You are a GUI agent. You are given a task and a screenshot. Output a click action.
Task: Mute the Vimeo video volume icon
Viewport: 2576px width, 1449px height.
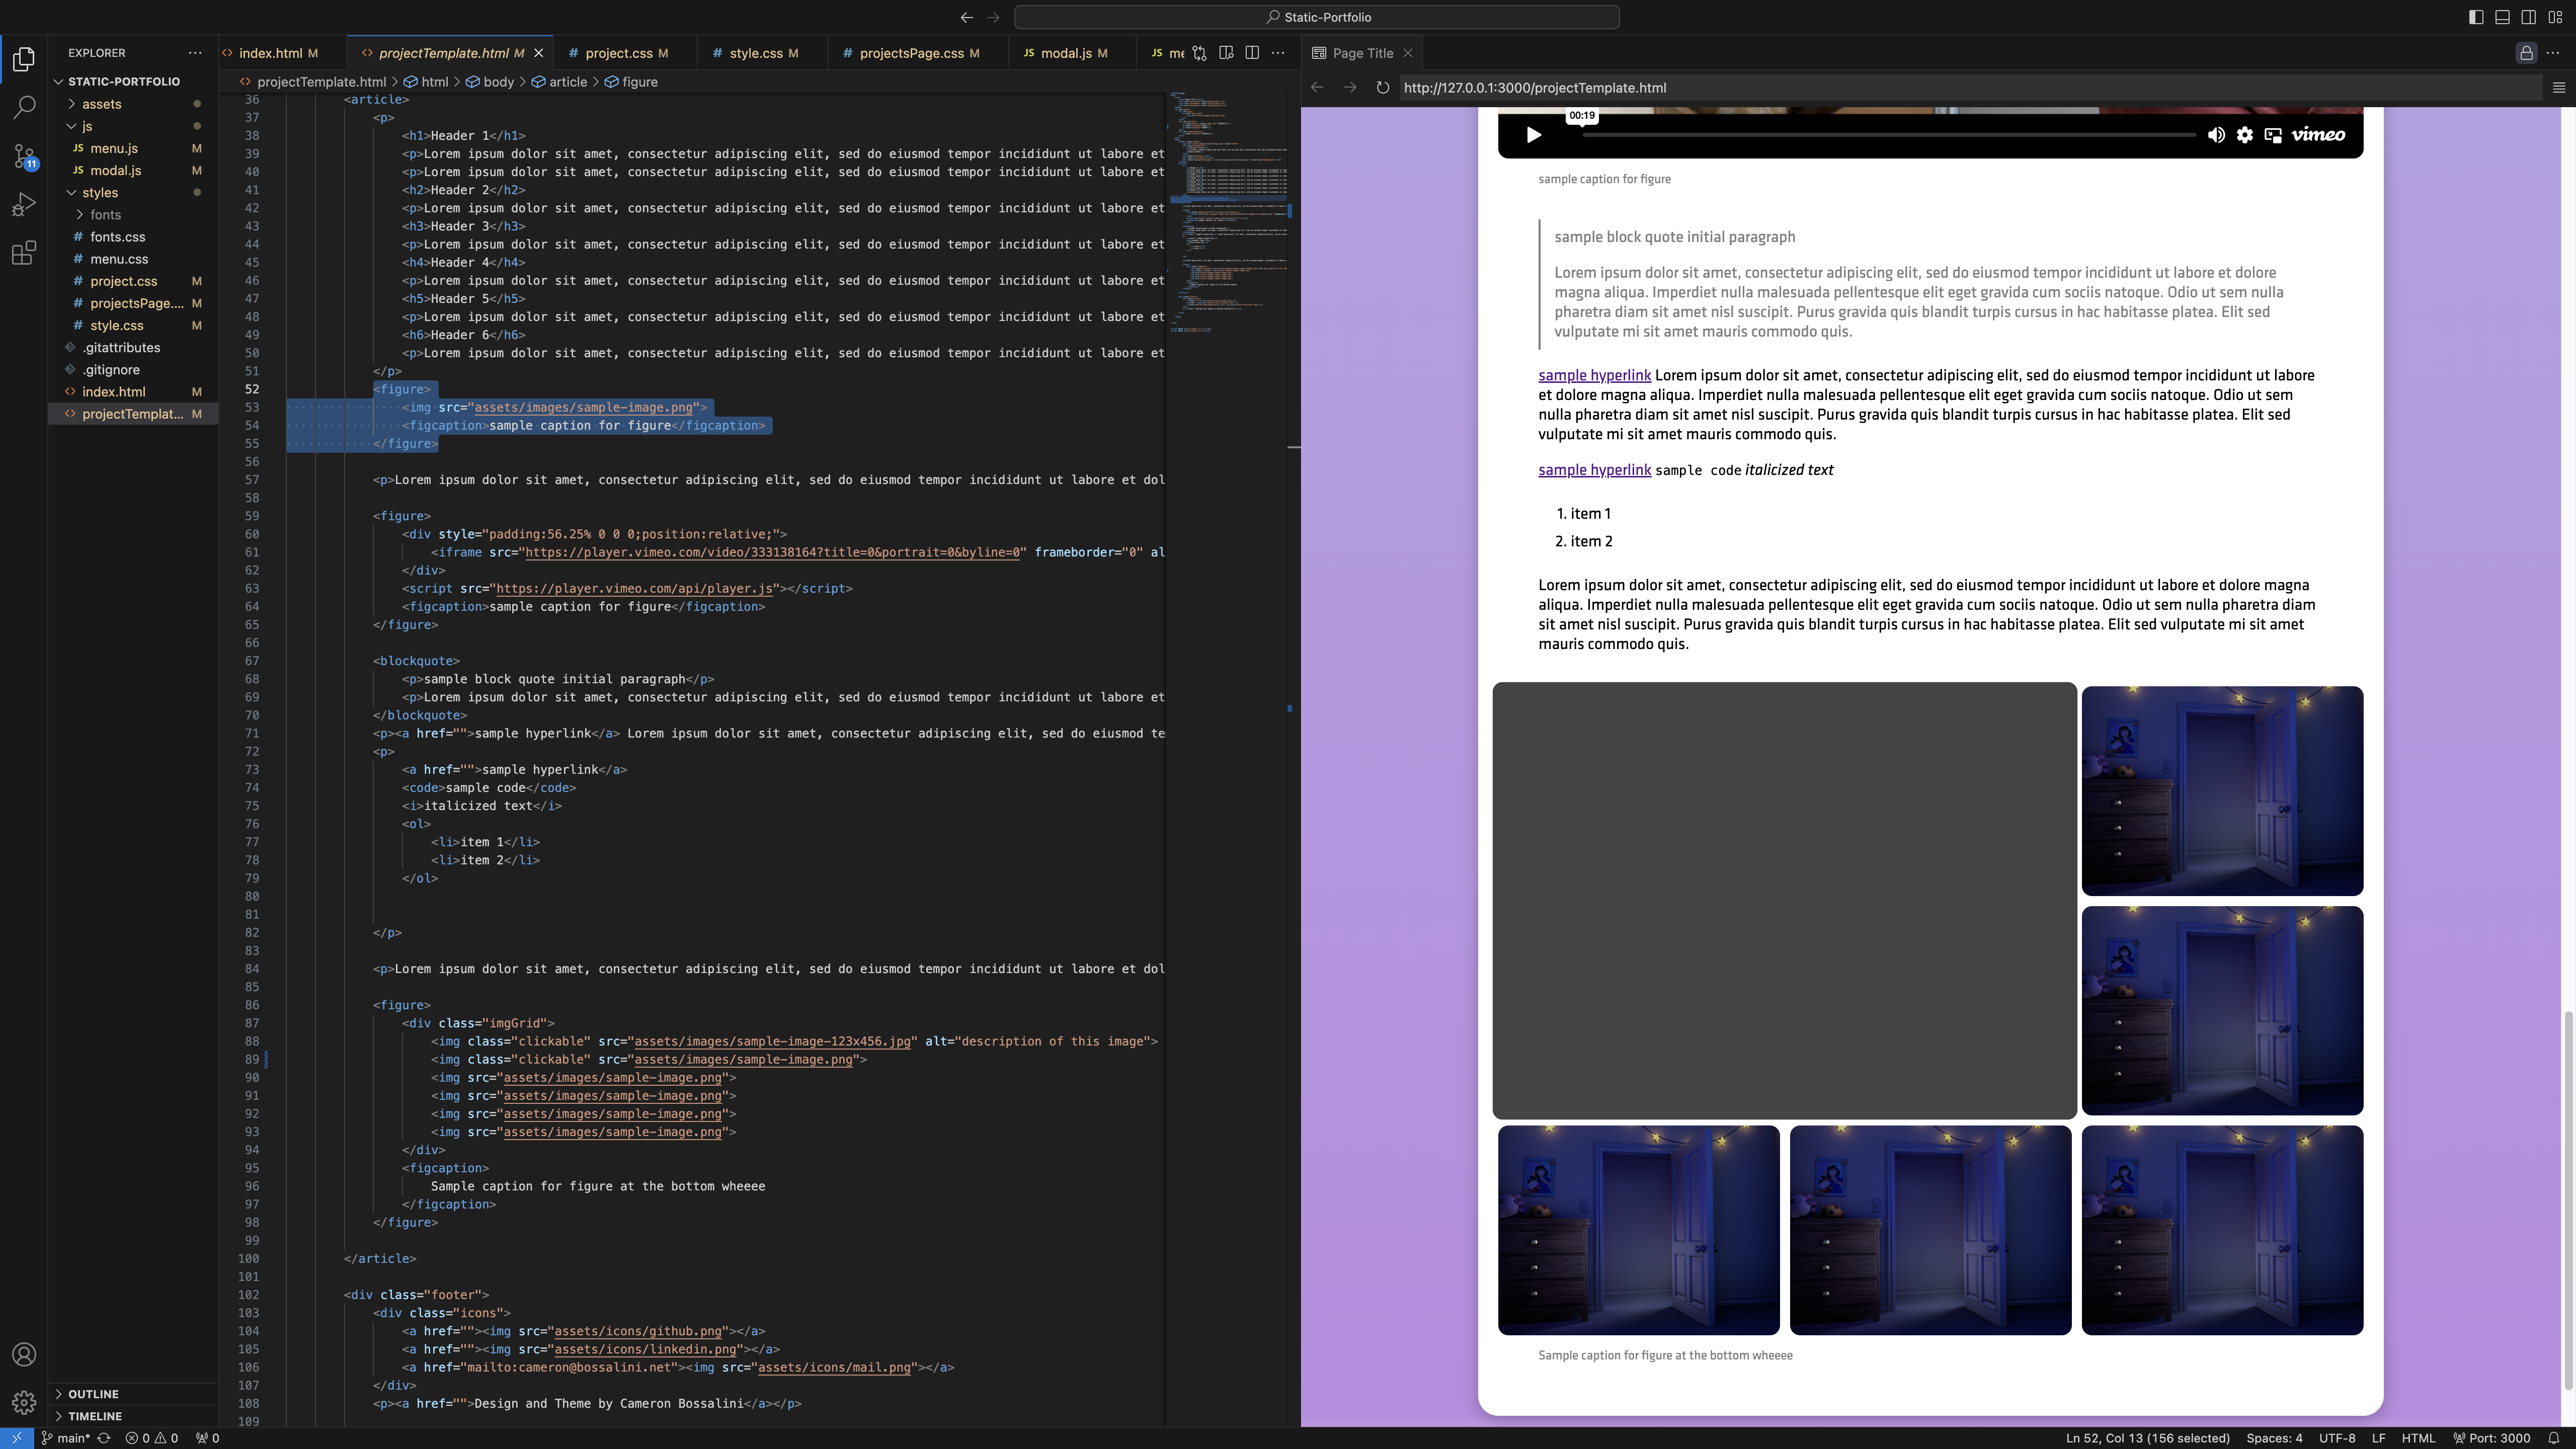[x=2216, y=135]
